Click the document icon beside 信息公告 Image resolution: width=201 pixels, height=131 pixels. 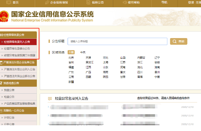coord(88,3)
